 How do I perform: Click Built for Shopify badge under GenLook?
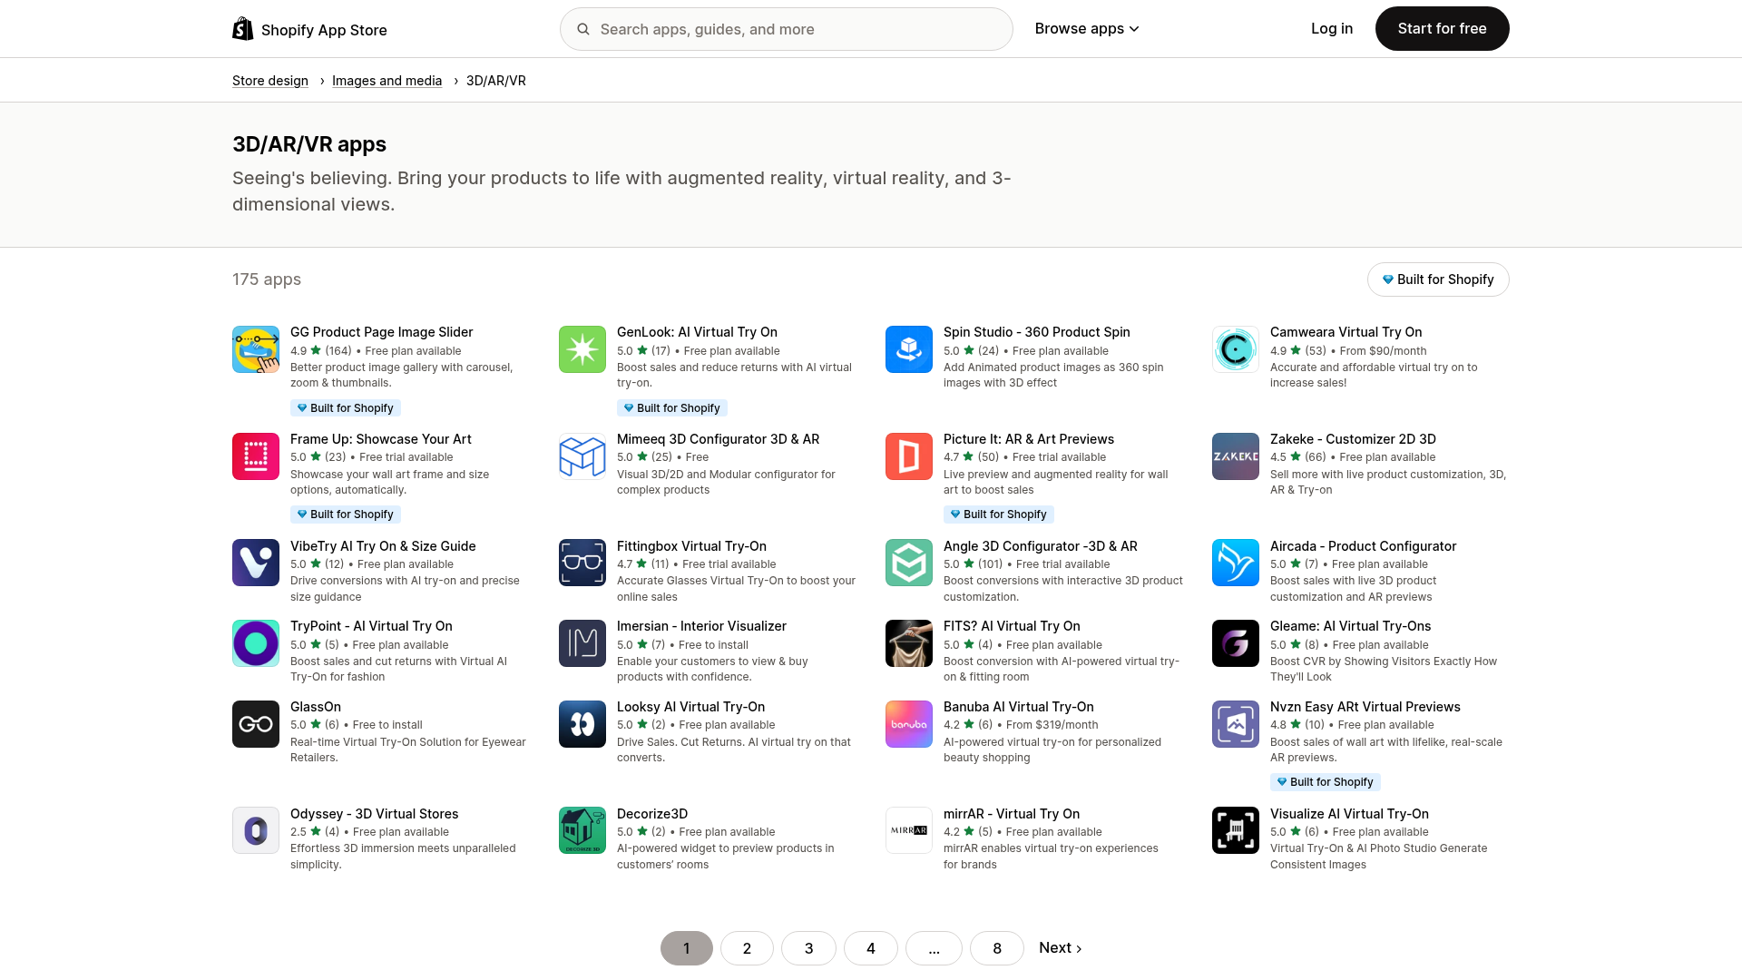pyautogui.click(x=672, y=408)
